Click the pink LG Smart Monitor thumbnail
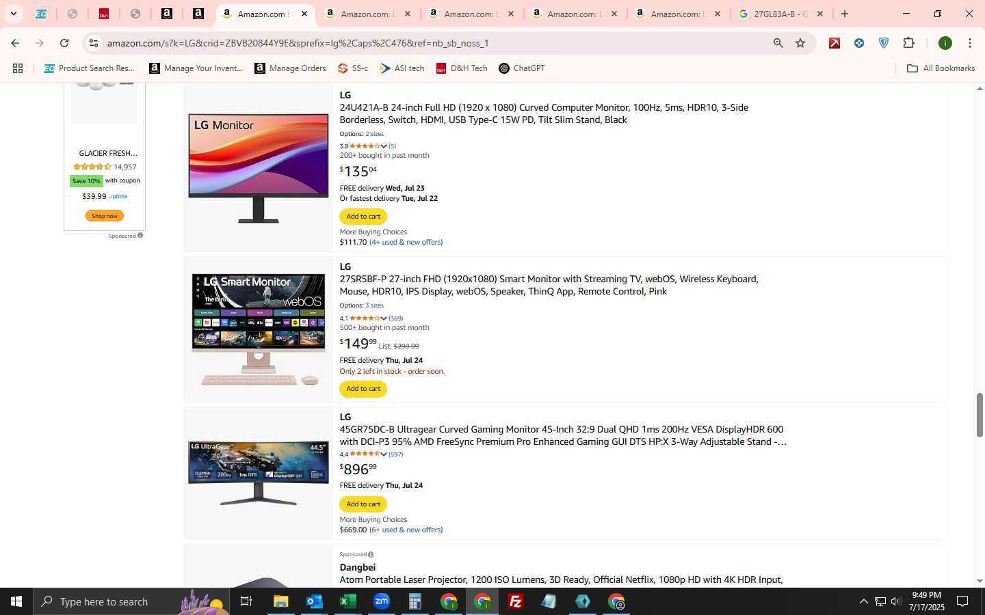Viewport: 985px width, 615px height. 259,329
